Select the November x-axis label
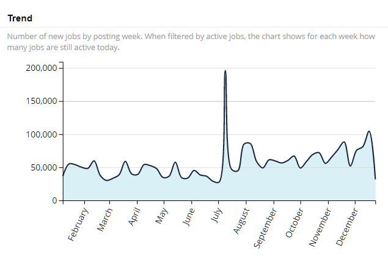Viewport: 388px width, 256px height. coord(321,225)
